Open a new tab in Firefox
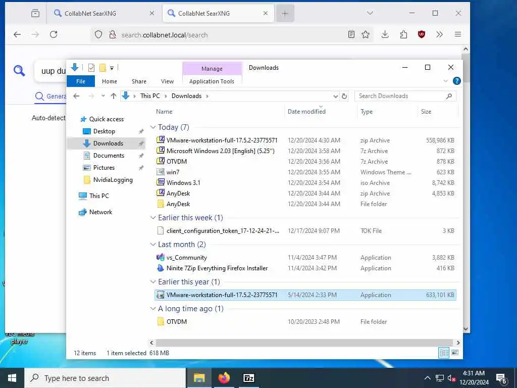The image size is (517, 388). coord(285,13)
